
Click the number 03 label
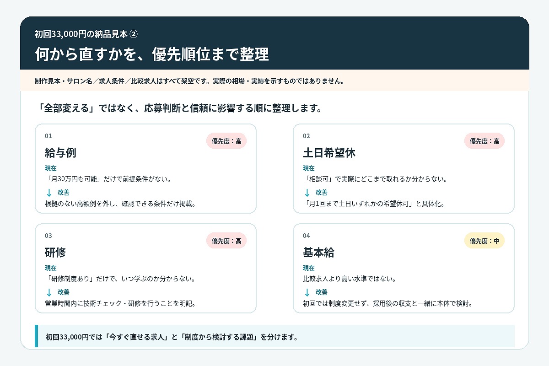[48, 236]
